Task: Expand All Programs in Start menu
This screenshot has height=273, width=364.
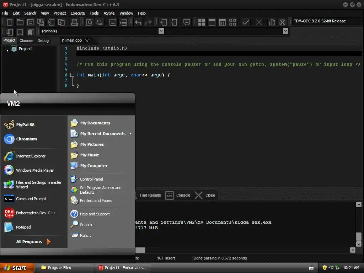Action: point(33,242)
